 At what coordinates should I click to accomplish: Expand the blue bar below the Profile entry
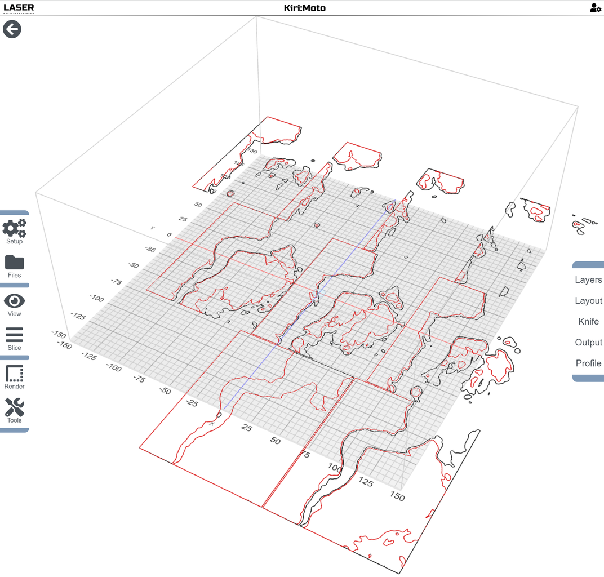tap(588, 378)
